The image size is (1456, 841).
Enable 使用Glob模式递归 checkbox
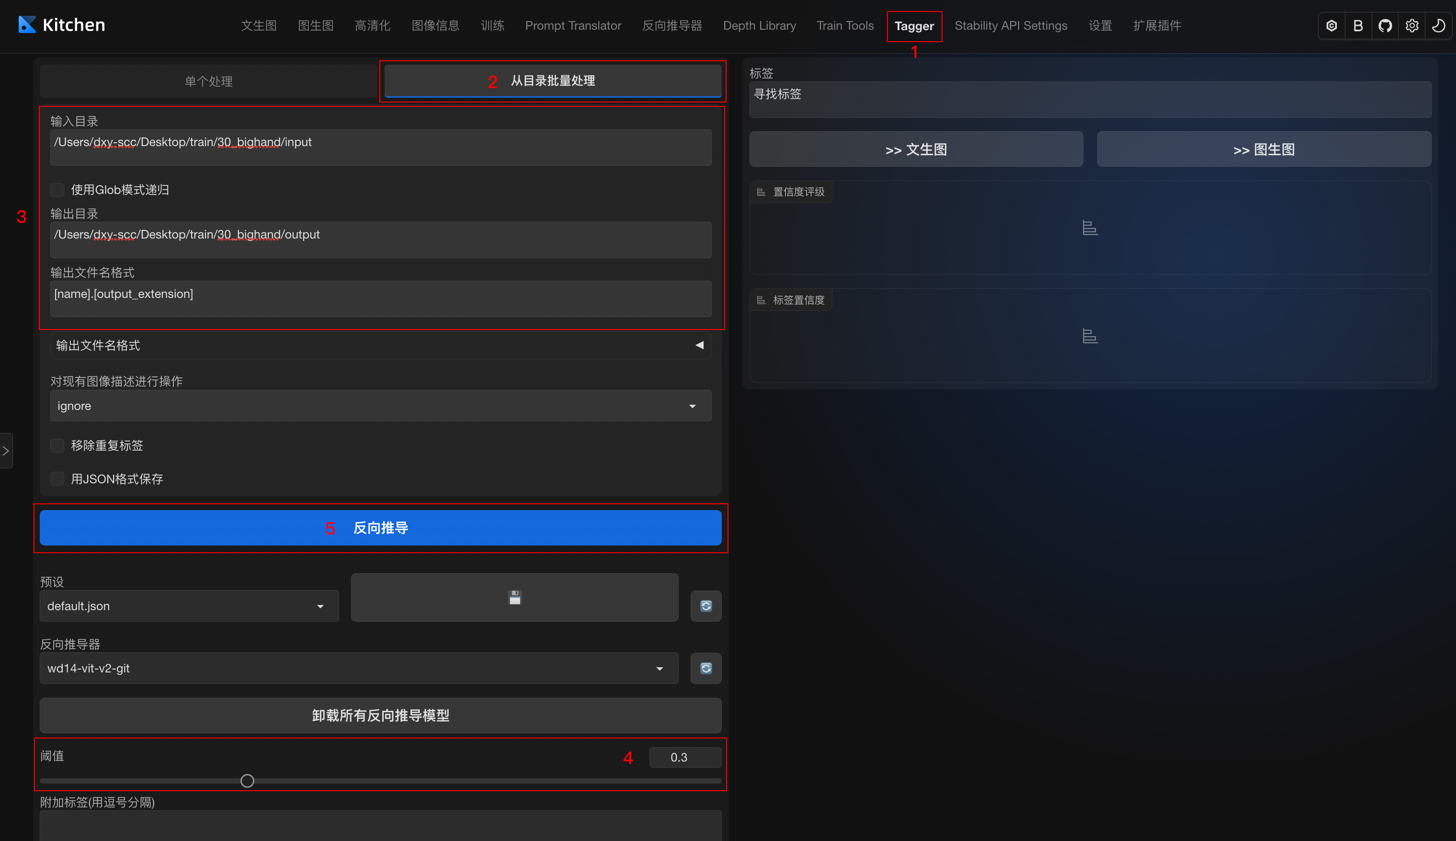[57, 190]
